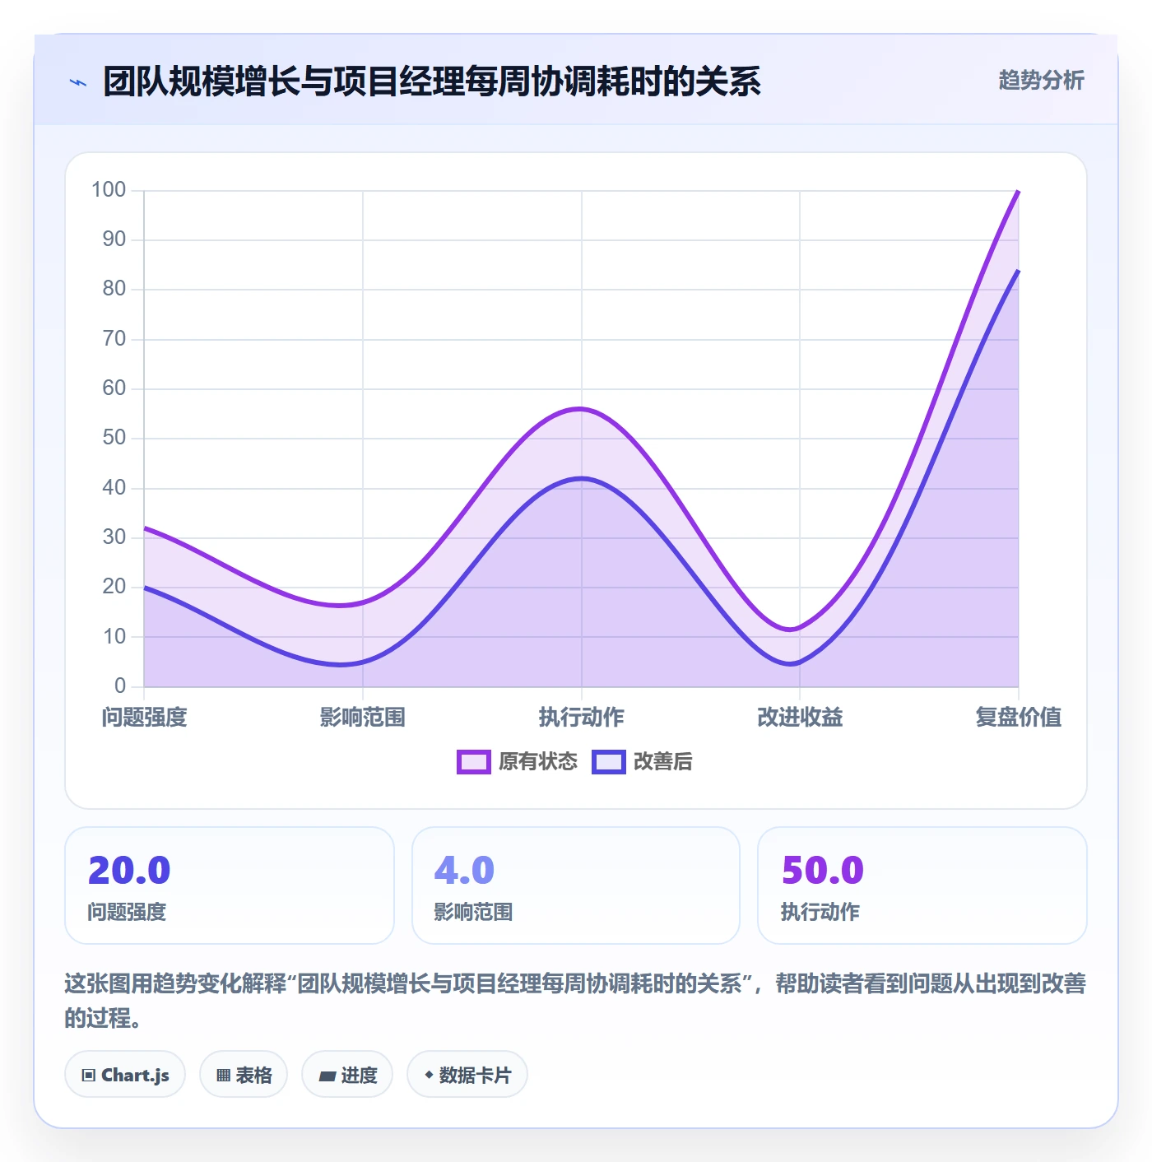Image resolution: width=1152 pixels, height=1162 pixels.
Task: Click the lightning icon beside the title
Action: [78, 82]
